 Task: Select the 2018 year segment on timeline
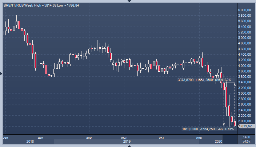point(30,141)
